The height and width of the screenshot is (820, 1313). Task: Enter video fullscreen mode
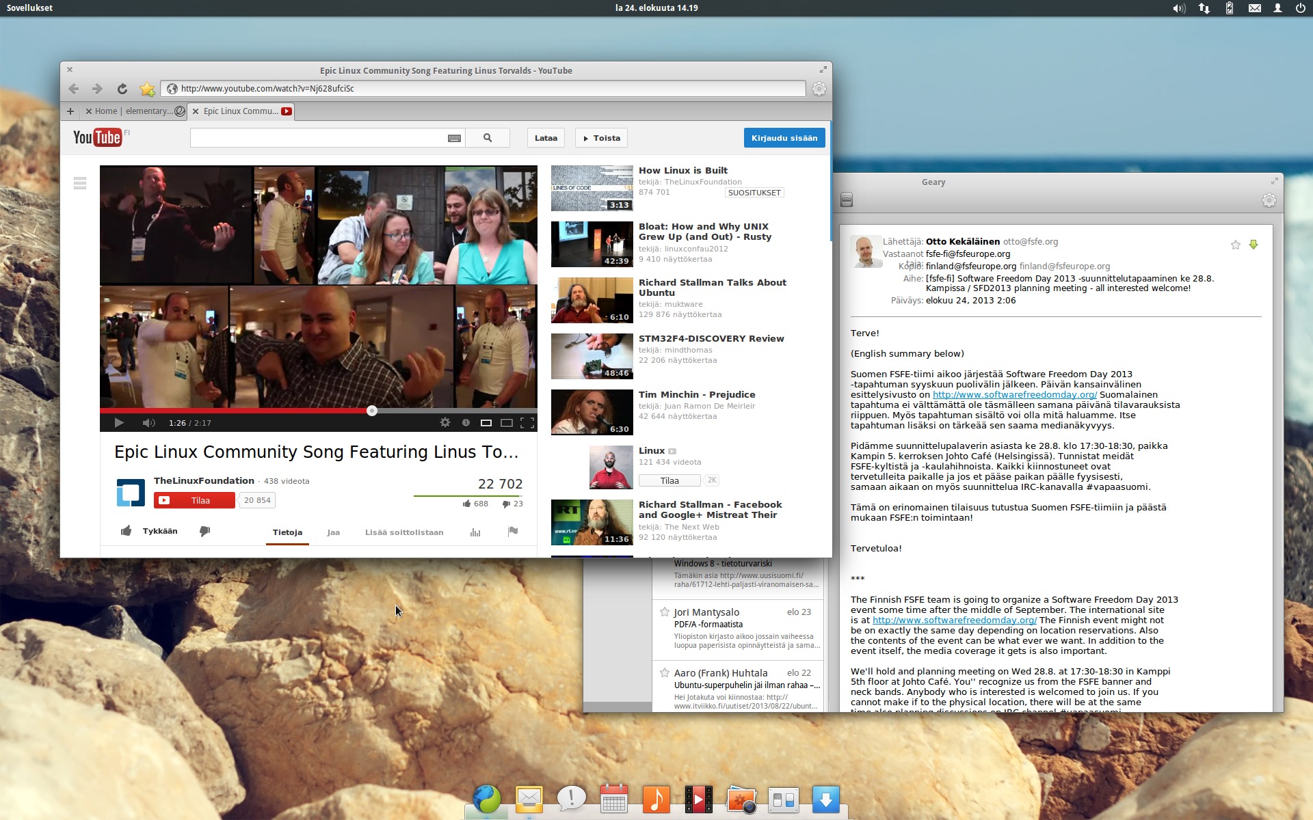527,423
